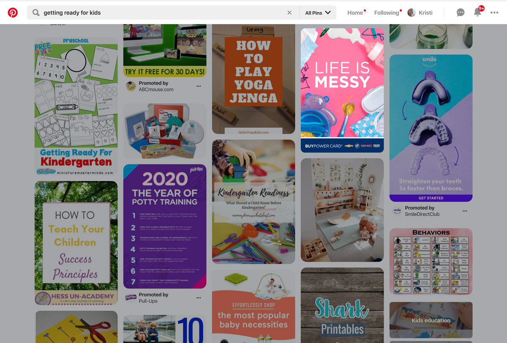Expand the All Pins filter dropdown
507x343 pixels.
pos(318,13)
